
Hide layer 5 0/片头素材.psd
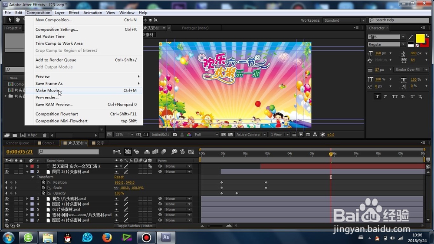(7, 209)
